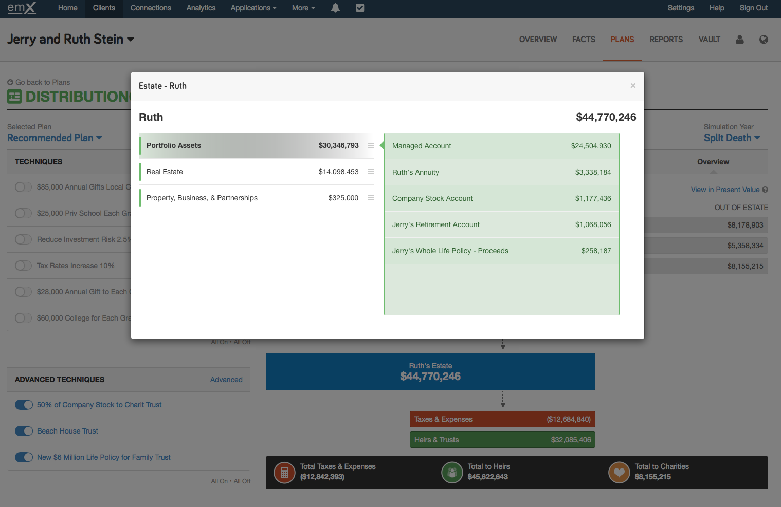The image size is (781, 507).
Task: Disable 50% of Company Stock toggle
Action: click(x=24, y=405)
